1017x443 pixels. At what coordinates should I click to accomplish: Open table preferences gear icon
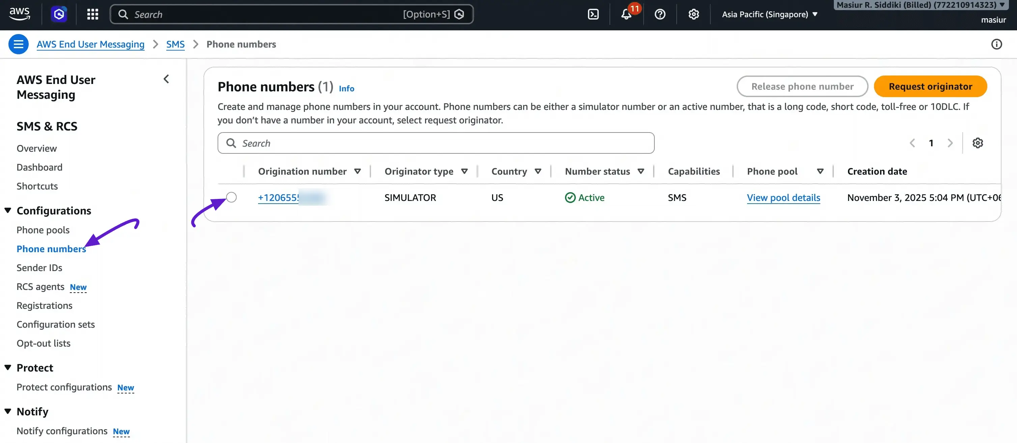(x=977, y=143)
